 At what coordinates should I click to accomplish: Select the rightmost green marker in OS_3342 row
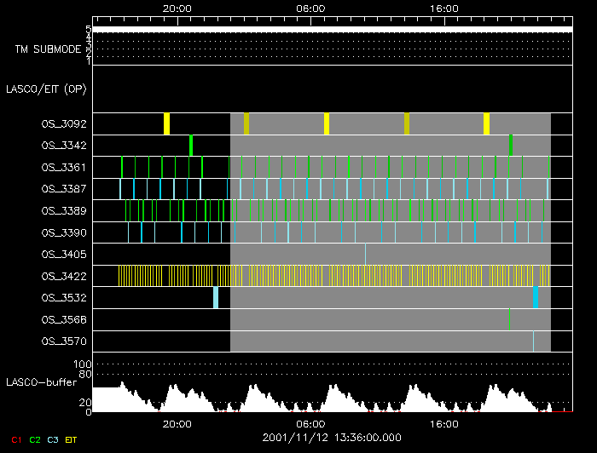[511, 145]
